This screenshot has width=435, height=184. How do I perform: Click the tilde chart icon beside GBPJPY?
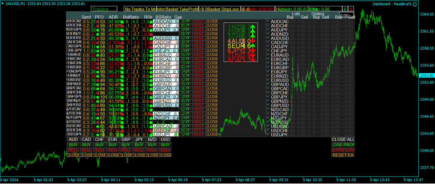(x=268, y=97)
